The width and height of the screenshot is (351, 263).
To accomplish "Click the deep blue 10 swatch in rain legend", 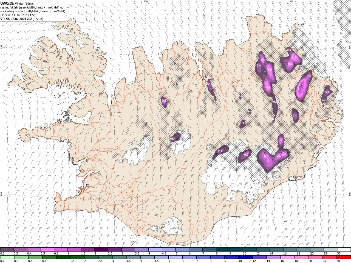I will coord(245,257).
